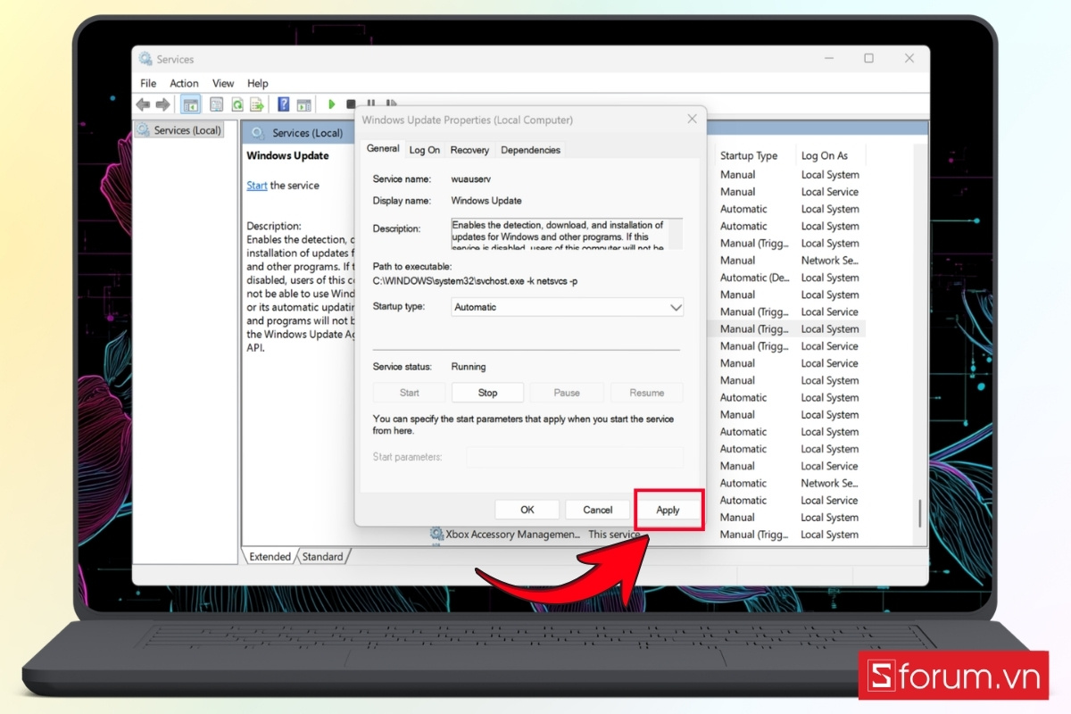
Task: Click the 'Services (Local)' pane header
Action: coord(307,133)
